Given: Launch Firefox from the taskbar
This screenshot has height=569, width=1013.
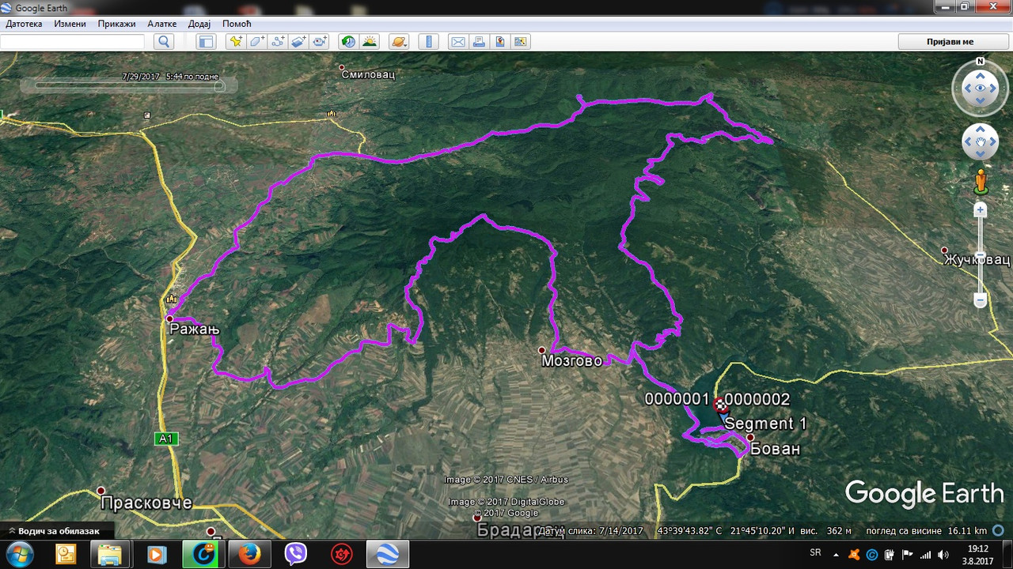Looking at the screenshot, I should point(250,555).
